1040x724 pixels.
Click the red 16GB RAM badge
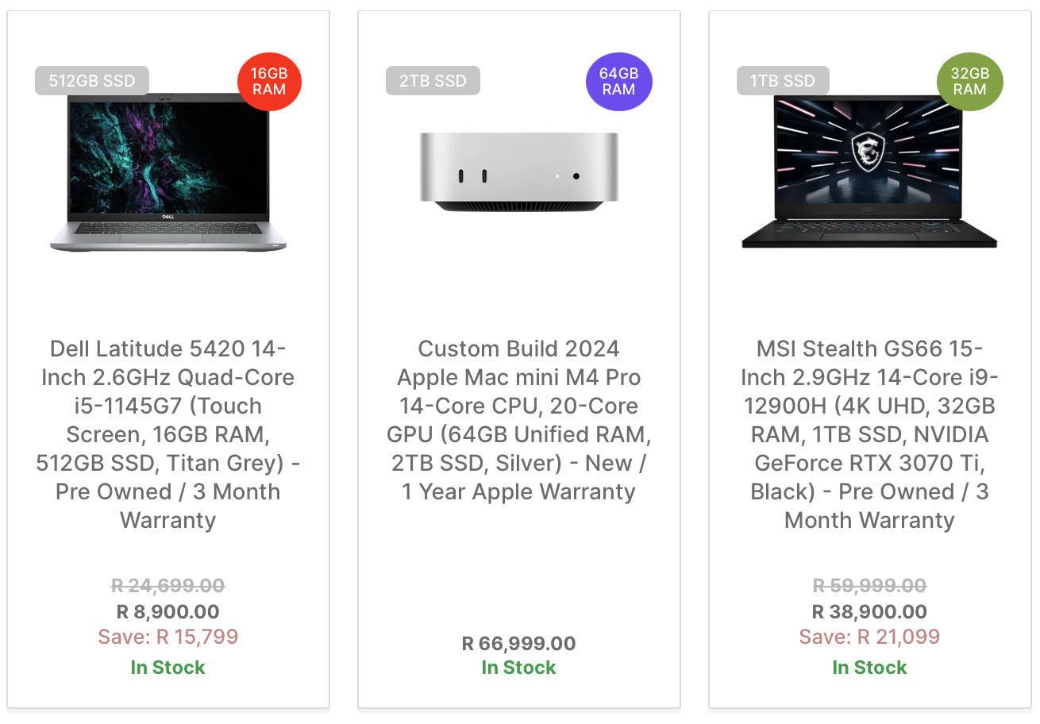(x=269, y=82)
